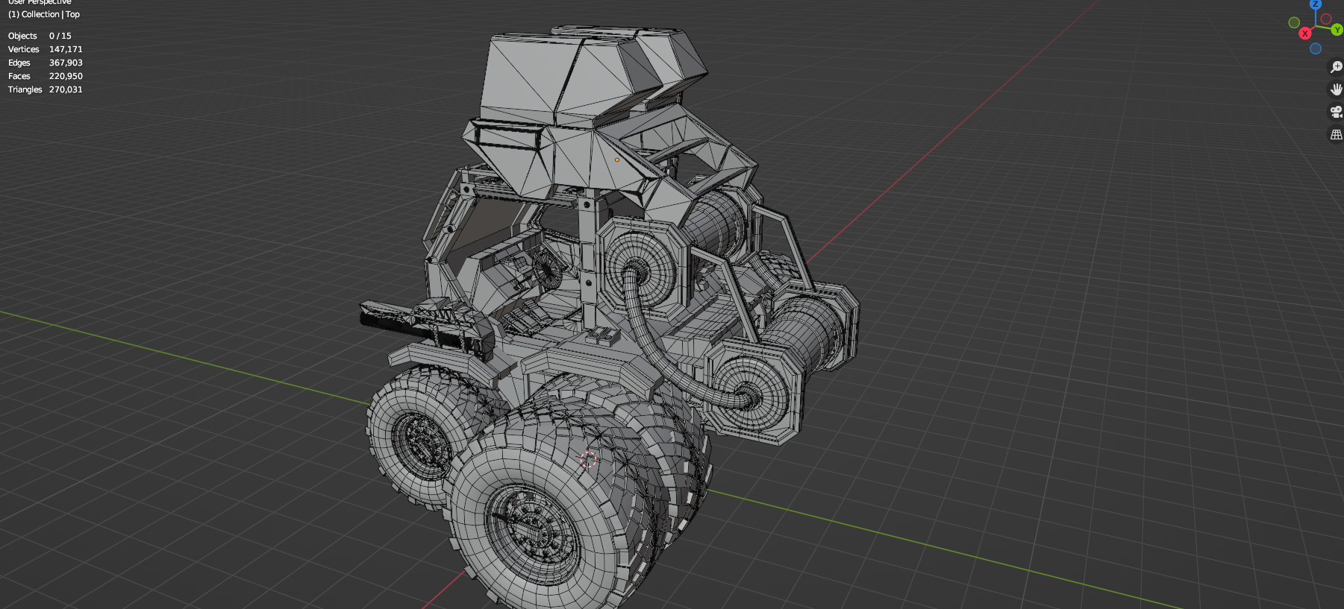Click the '(1) Collection | Top' overlay text
The image size is (1344, 609).
pyautogui.click(x=43, y=14)
